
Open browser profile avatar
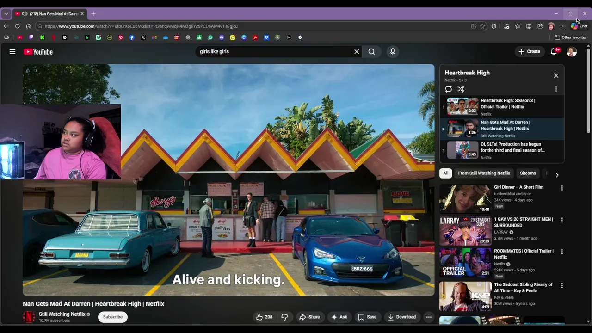click(551, 26)
